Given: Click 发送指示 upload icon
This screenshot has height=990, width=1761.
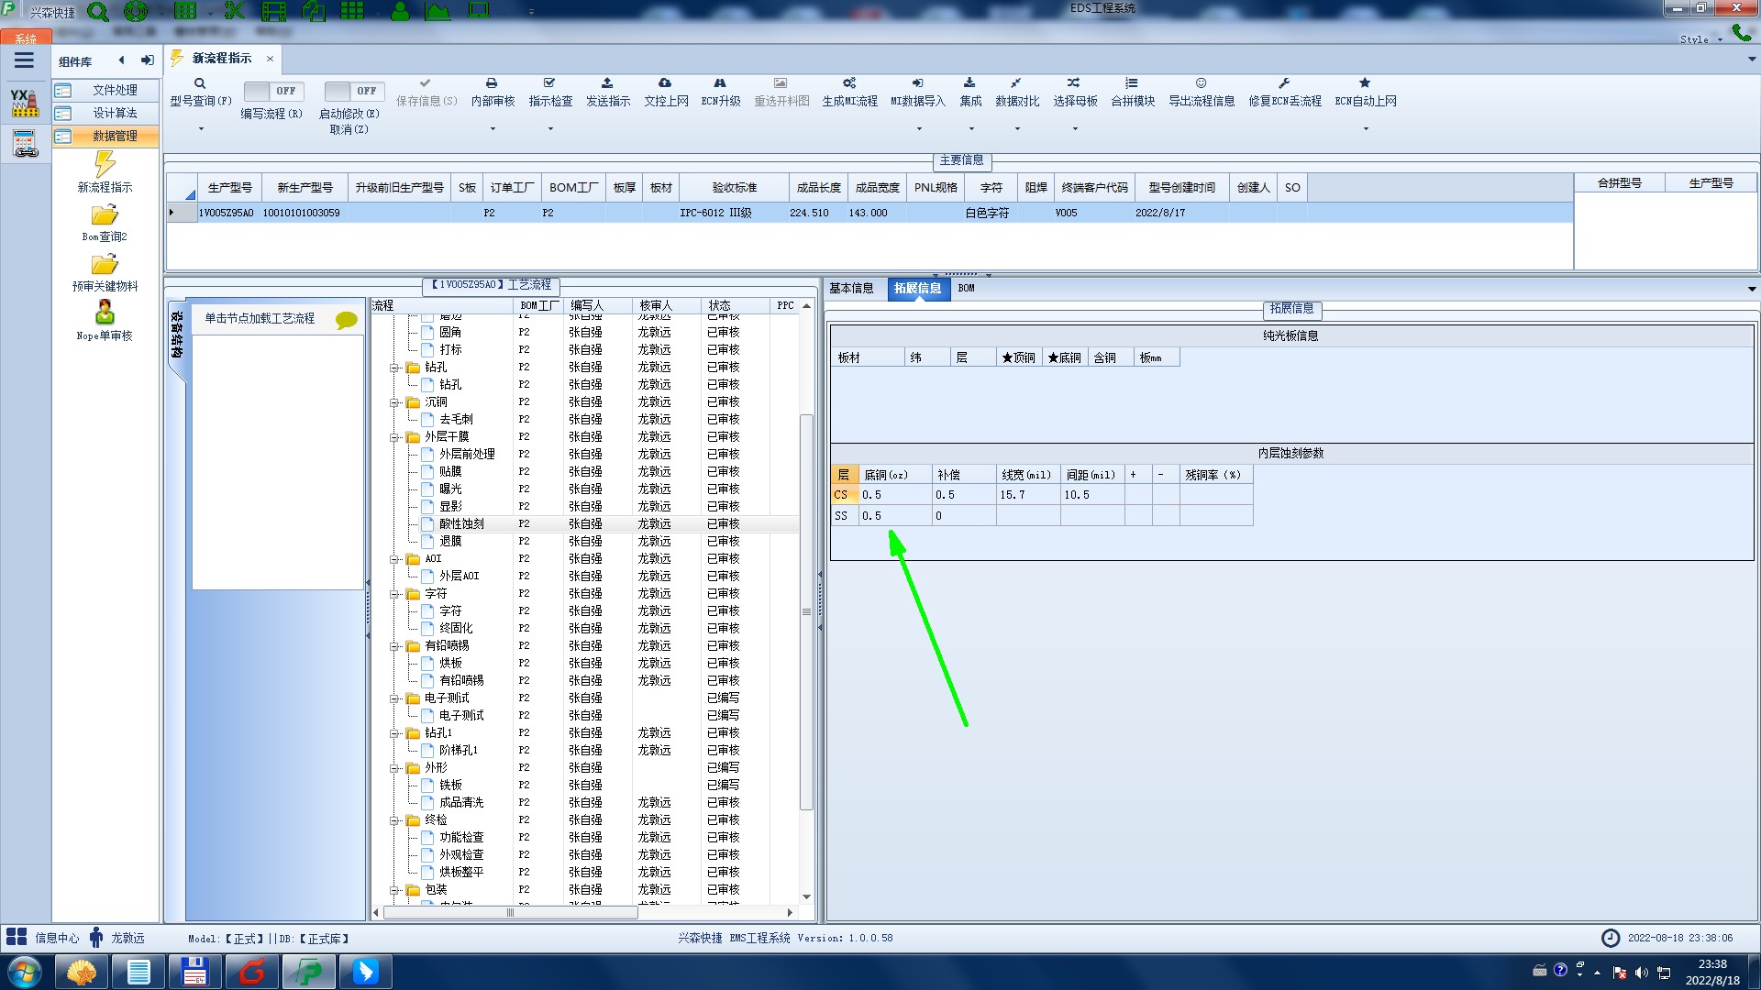Looking at the screenshot, I should coord(607,83).
